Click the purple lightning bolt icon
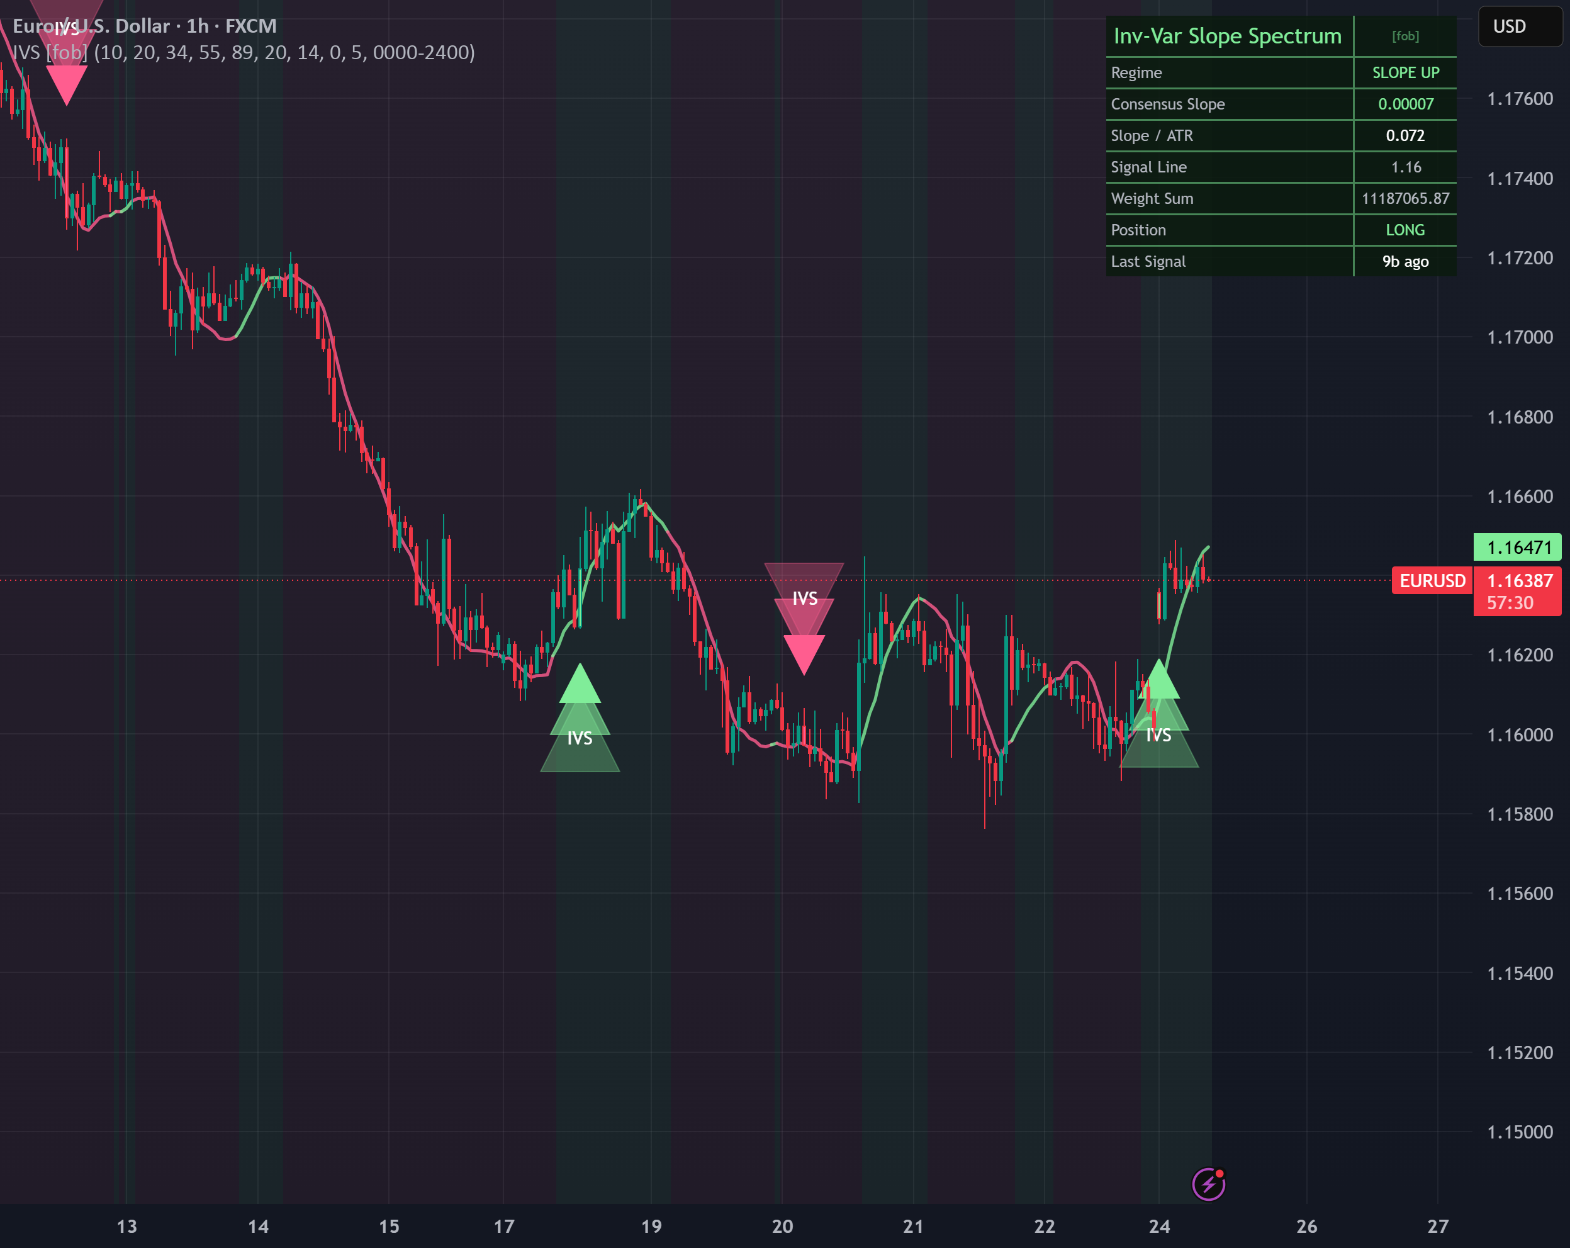 1208,1184
